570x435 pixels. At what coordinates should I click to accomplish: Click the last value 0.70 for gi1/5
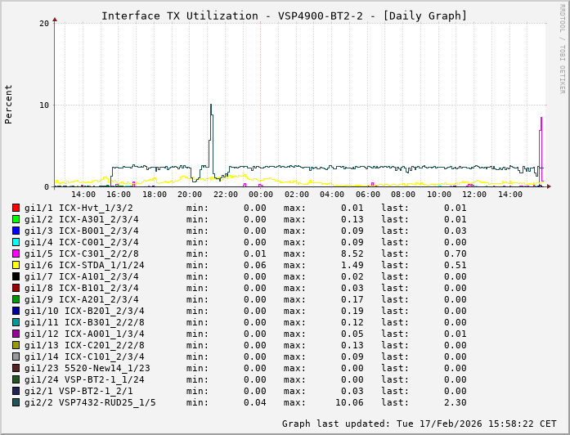456,254
